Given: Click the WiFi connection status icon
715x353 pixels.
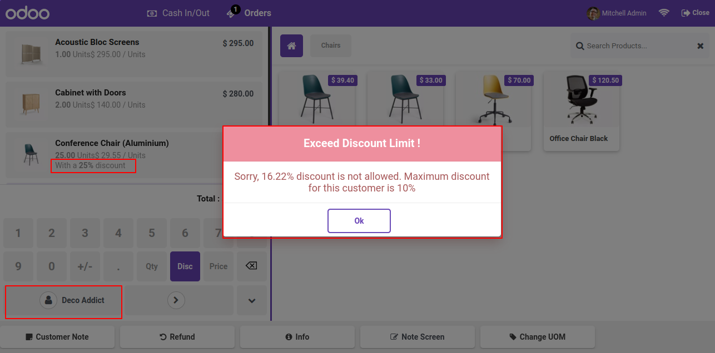Looking at the screenshot, I should click(664, 13).
